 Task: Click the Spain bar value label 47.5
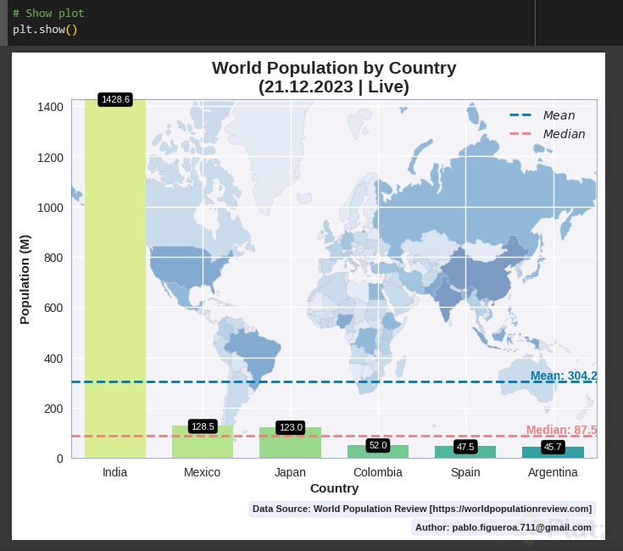[x=465, y=447]
